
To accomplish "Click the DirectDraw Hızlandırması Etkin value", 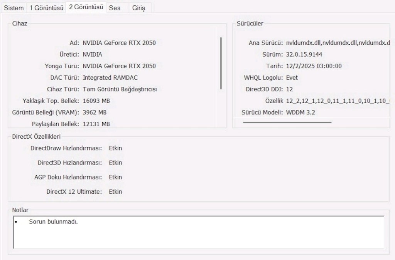I will point(115,148).
